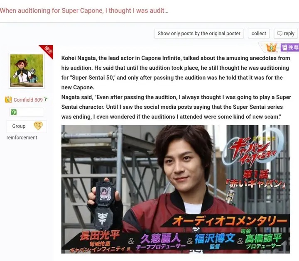Click the first paragraph about Kohei Nagata
Screen dimensions: 299x261
(175, 73)
